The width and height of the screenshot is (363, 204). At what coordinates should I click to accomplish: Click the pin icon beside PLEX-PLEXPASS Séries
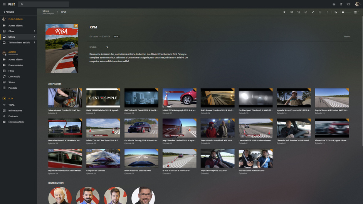click(35, 37)
